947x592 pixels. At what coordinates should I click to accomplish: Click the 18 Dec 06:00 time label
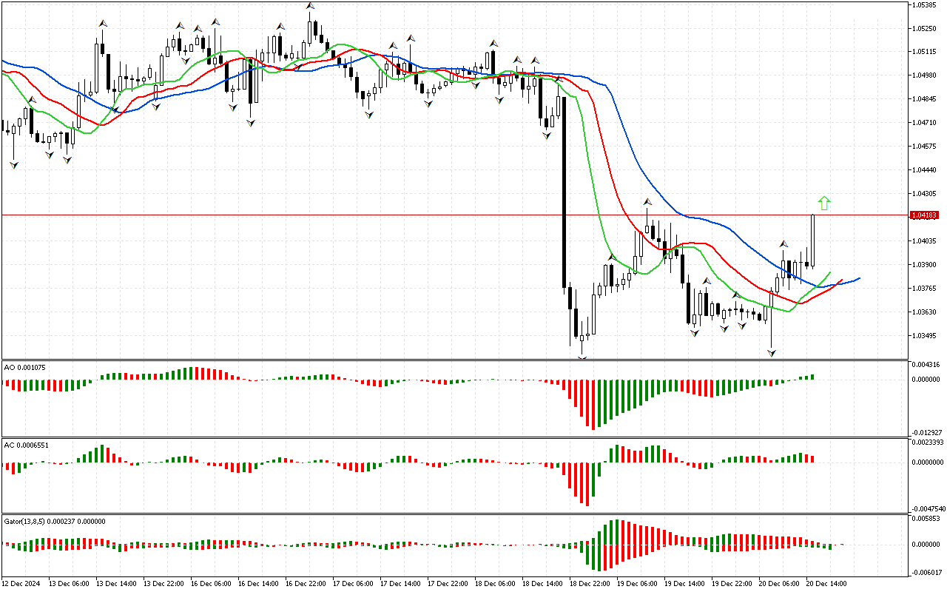[x=495, y=584]
